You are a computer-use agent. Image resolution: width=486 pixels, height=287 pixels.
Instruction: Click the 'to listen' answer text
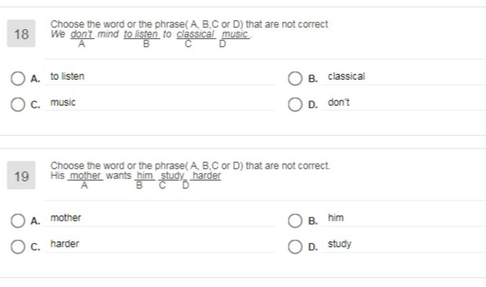point(67,76)
